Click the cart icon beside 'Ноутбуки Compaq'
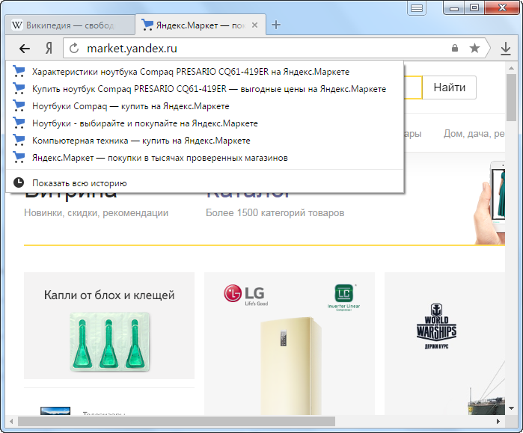This screenshot has height=433, width=523. [19, 106]
